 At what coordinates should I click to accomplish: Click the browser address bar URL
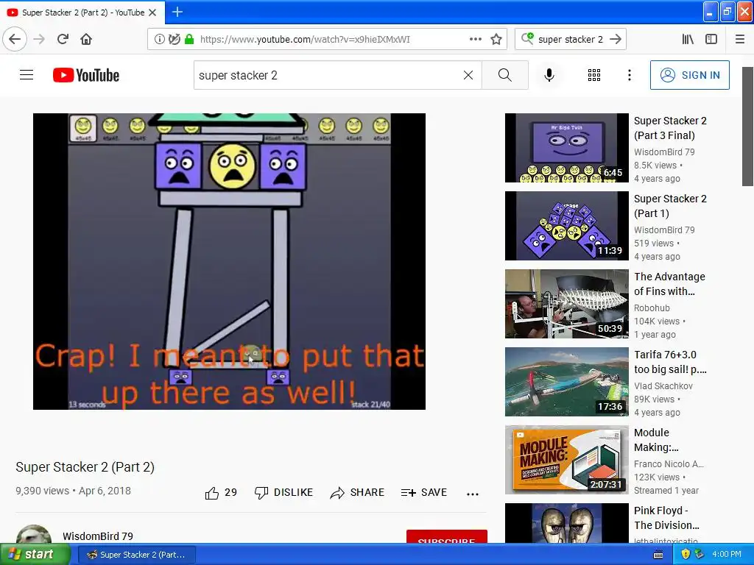pyautogui.click(x=305, y=40)
